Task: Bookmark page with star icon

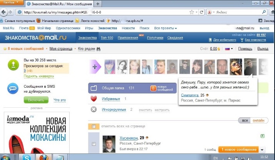Action: [192, 12]
